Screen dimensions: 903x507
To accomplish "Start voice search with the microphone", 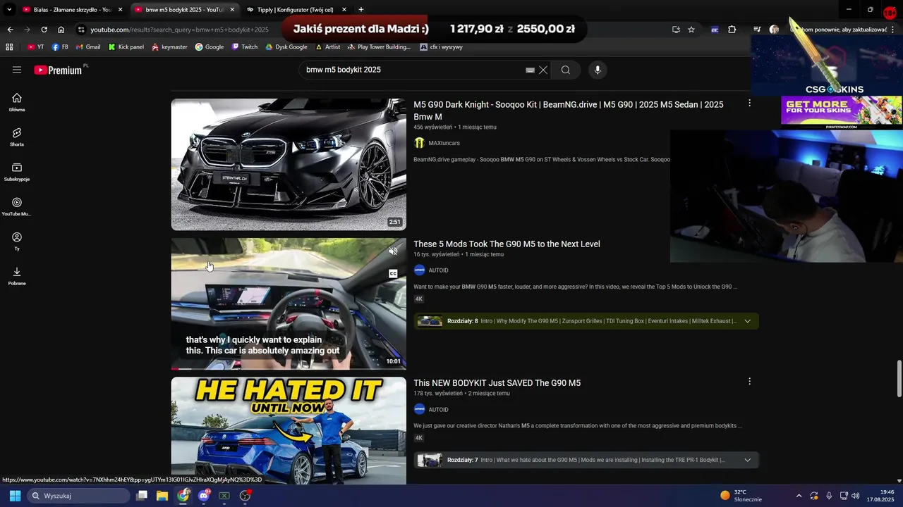I will click(x=598, y=70).
